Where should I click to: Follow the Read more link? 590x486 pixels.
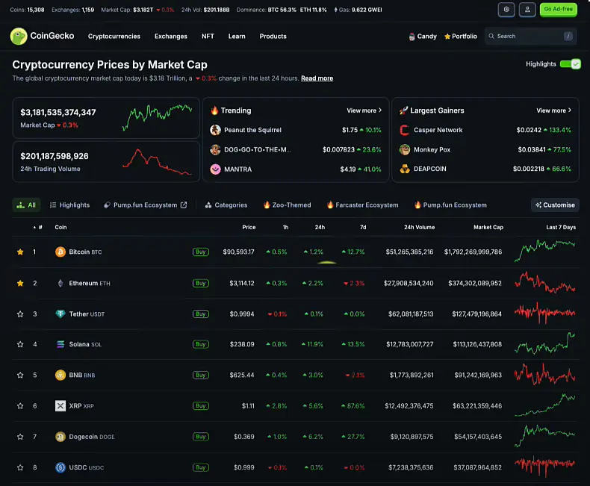point(317,78)
